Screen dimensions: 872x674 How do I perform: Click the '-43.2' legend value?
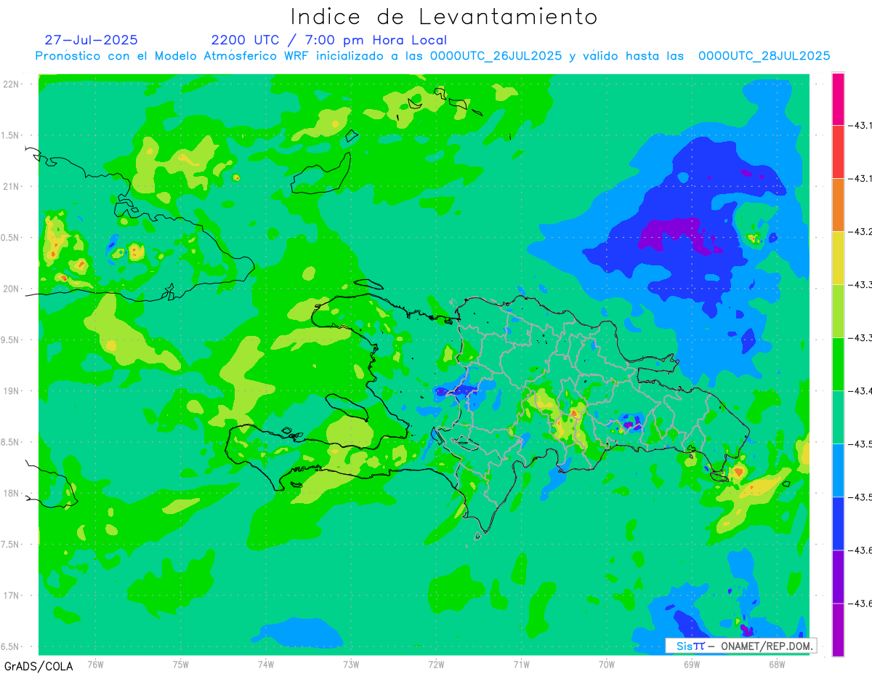(x=862, y=232)
